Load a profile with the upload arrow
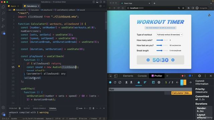Screen dimensions: 214x120 126,82
